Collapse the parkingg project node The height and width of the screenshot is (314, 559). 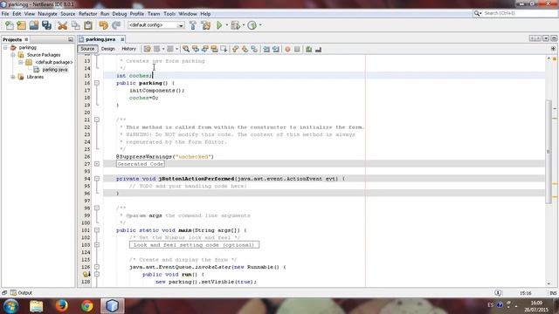[x=5, y=47]
